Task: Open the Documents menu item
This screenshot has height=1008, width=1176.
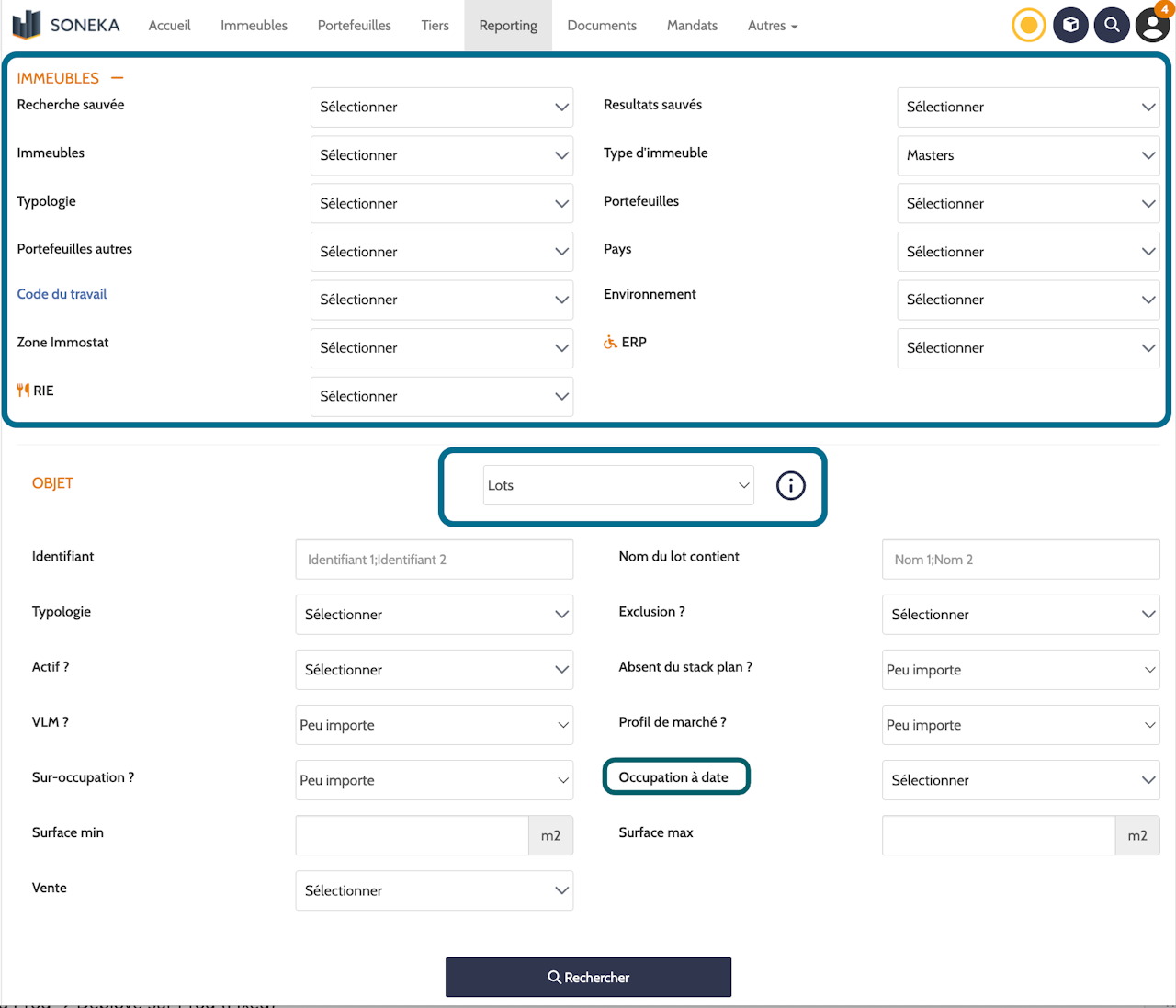Action: [x=602, y=25]
